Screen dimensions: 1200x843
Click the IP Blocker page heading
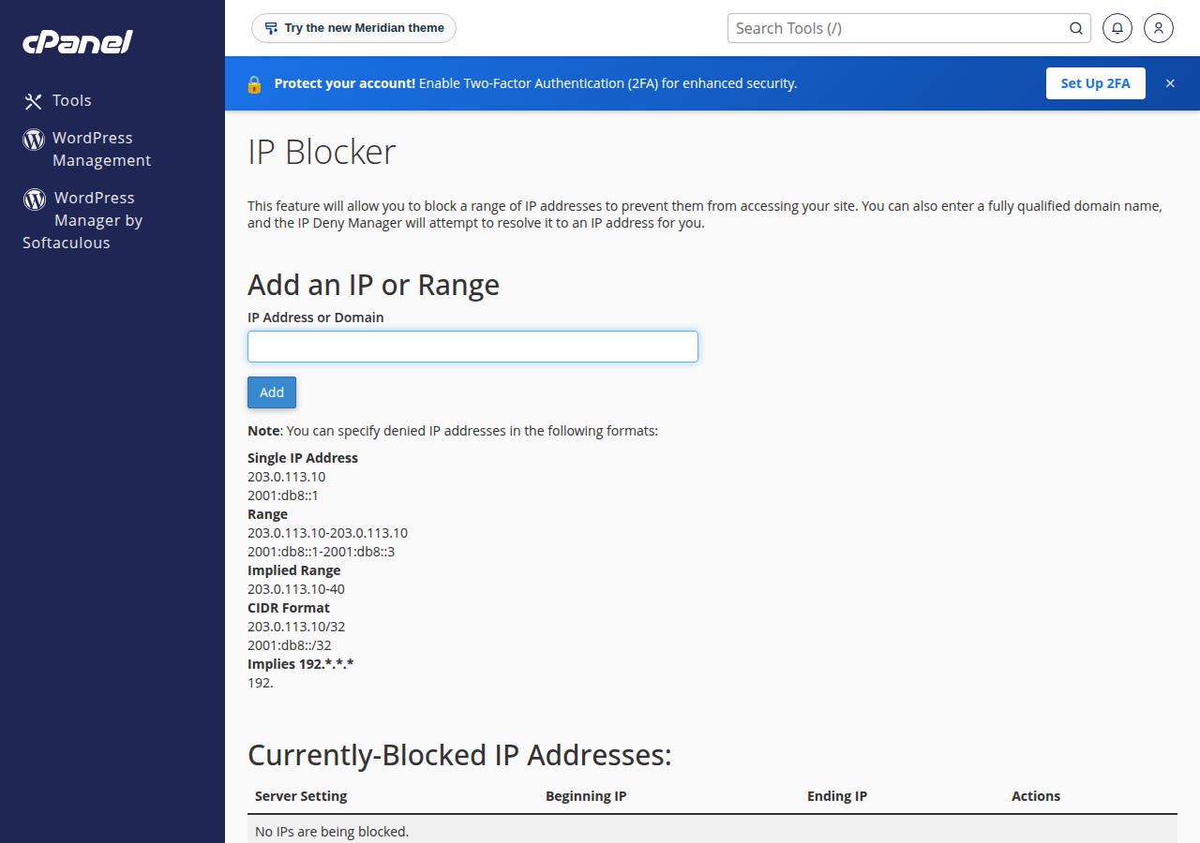point(322,152)
